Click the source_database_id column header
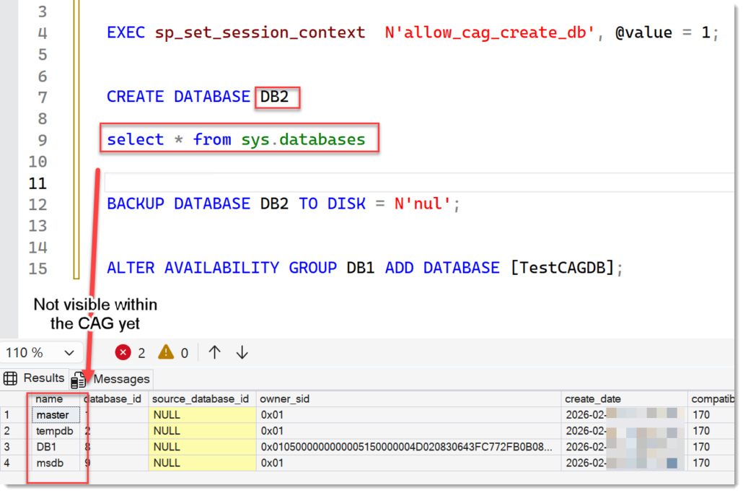 click(201, 398)
